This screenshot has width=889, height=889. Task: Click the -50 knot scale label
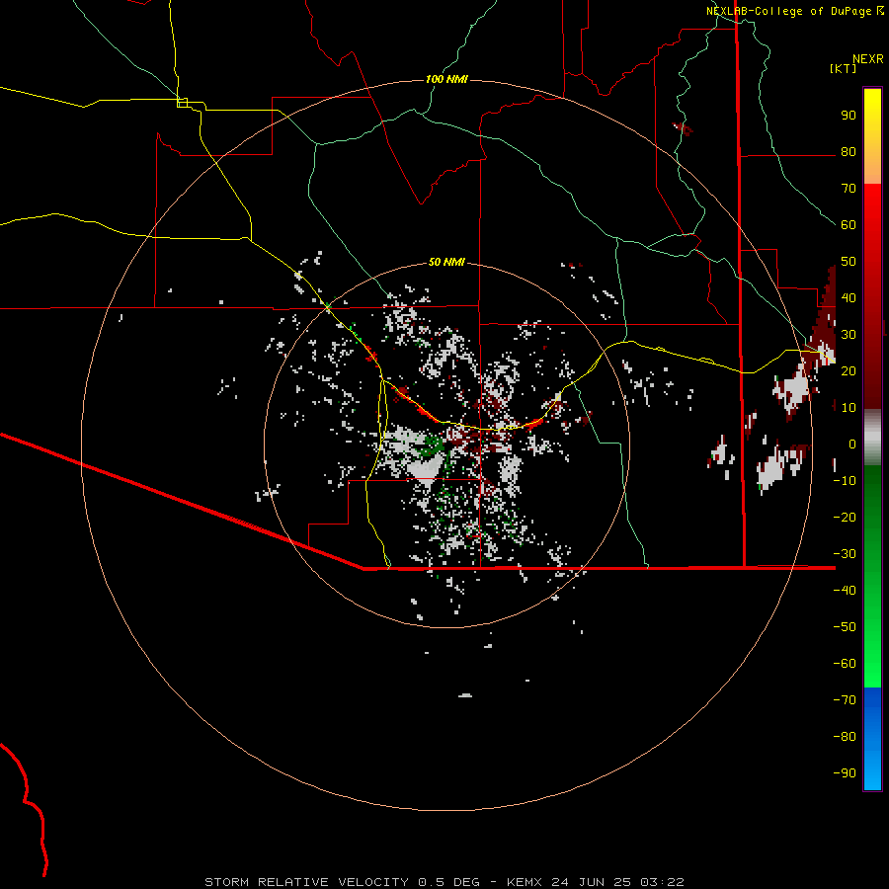(x=845, y=626)
